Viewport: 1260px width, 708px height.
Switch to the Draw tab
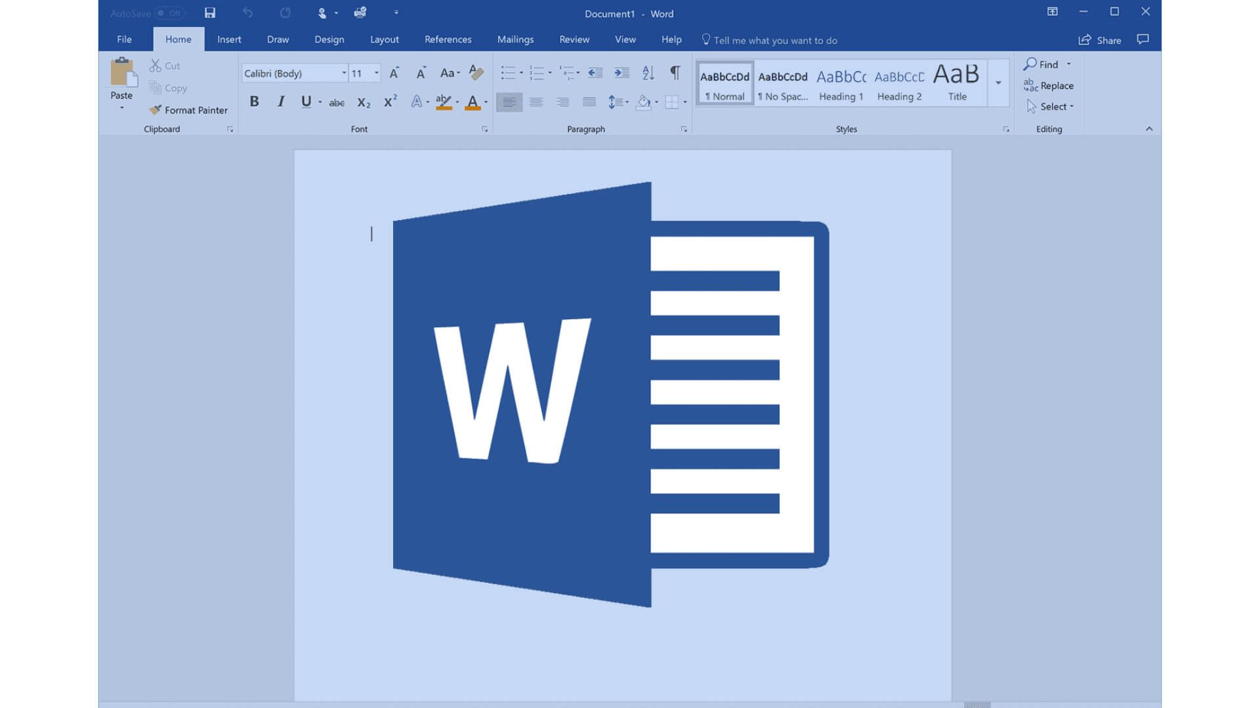[x=278, y=39]
